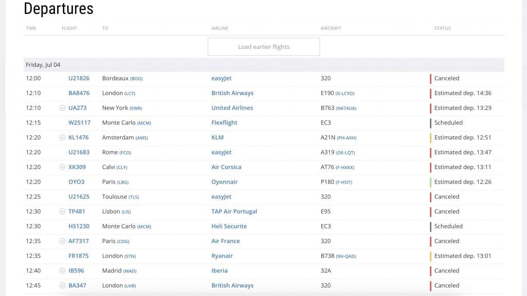Screen dimensions: 527x296
Task: Open flight W25117 to Monte Carlo
Action: tap(79, 123)
